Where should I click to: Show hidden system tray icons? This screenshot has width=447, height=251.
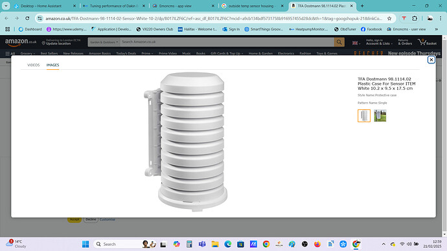coord(384,244)
